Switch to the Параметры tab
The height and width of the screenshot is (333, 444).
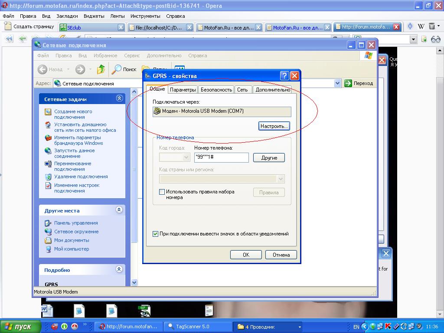pyautogui.click(x=183, y=90)
